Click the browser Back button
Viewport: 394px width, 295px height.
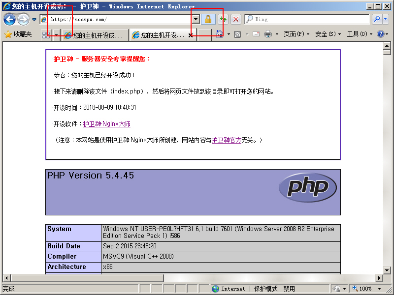click(9, 19)
